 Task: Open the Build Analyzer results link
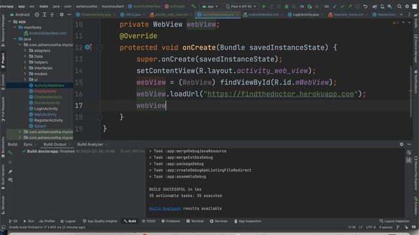[x=165, y=208]
